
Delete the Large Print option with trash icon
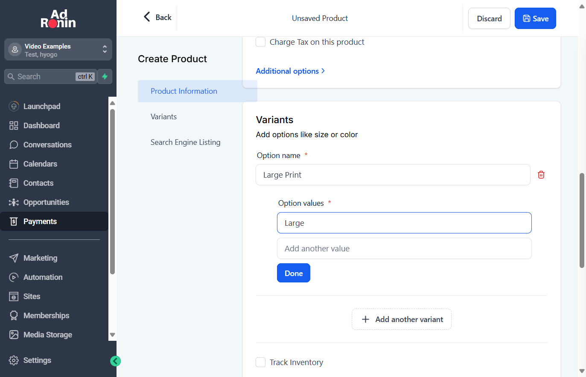541,175
